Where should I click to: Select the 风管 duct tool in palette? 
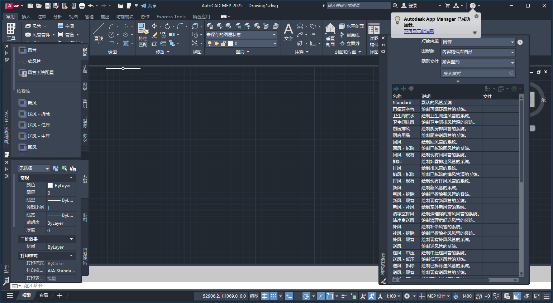pyautogui.click(x=32, y=50)
